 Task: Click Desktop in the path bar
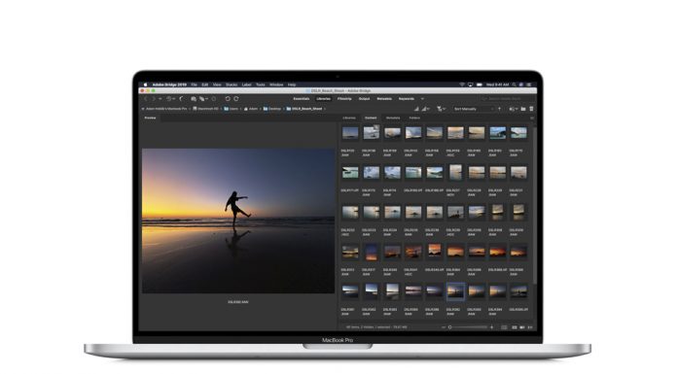pos(272,109)
